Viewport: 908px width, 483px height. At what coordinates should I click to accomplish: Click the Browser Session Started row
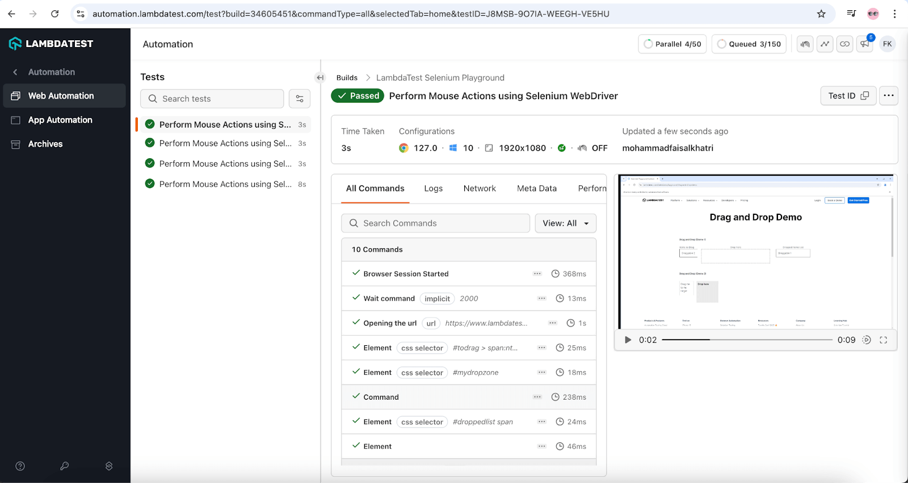pos(469,274)
